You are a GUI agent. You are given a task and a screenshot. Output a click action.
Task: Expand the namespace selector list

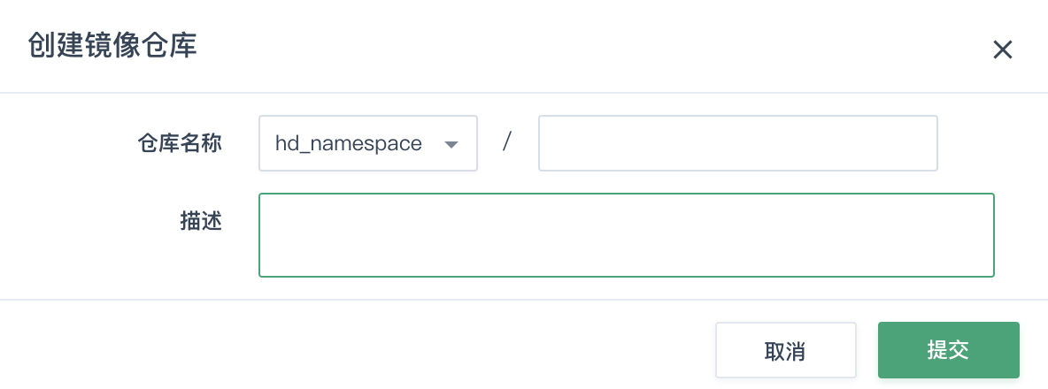tap(368, 143)
